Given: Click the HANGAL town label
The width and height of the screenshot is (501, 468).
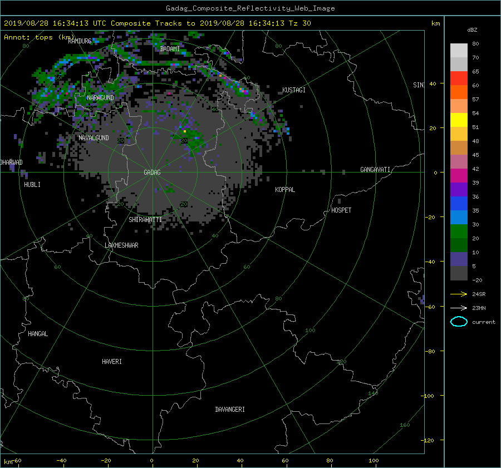Looking at the screenshot, I should [x=38, y=334].
